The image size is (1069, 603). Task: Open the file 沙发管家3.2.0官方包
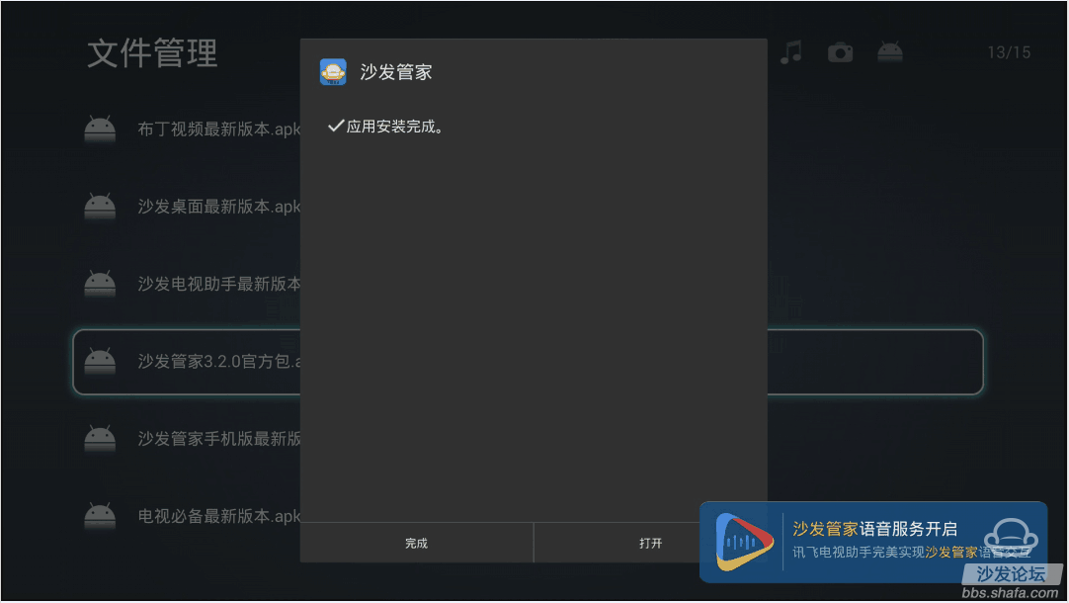(x=219, y=361)
